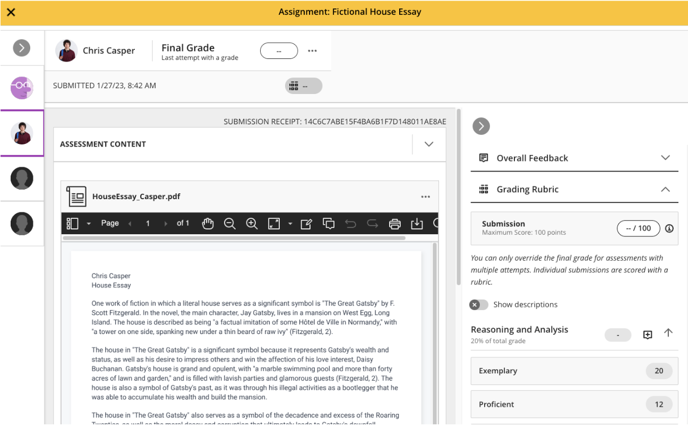Collapse the Reasoning and Analysis criterion
The height and width of the screenshot is (427, 688).
(x=668, y=333)
